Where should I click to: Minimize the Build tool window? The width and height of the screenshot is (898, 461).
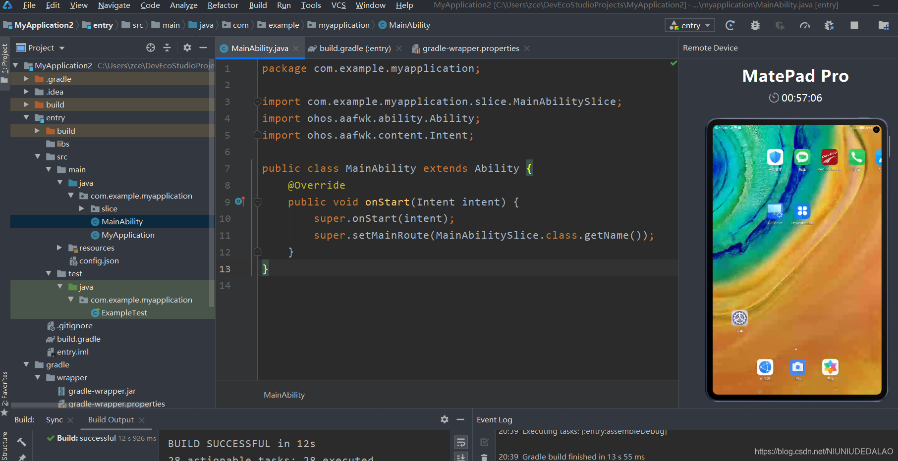coord(460,419)
